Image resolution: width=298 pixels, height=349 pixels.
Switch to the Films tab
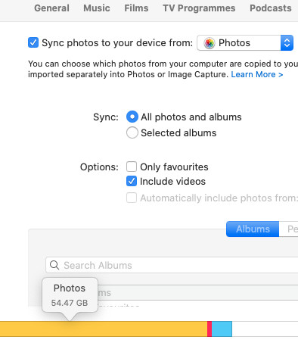click(136, 8)
